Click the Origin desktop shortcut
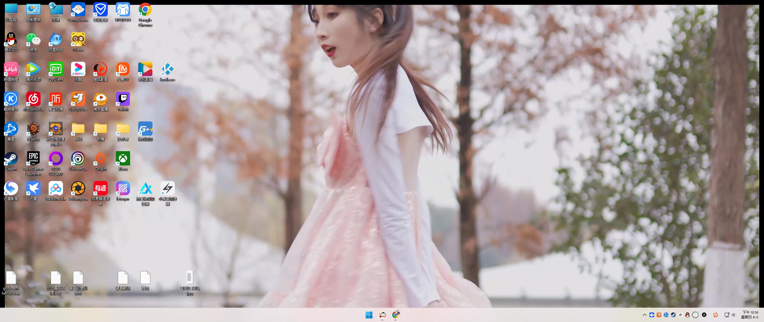The image size is (764, 322). [x=100, y=159]
